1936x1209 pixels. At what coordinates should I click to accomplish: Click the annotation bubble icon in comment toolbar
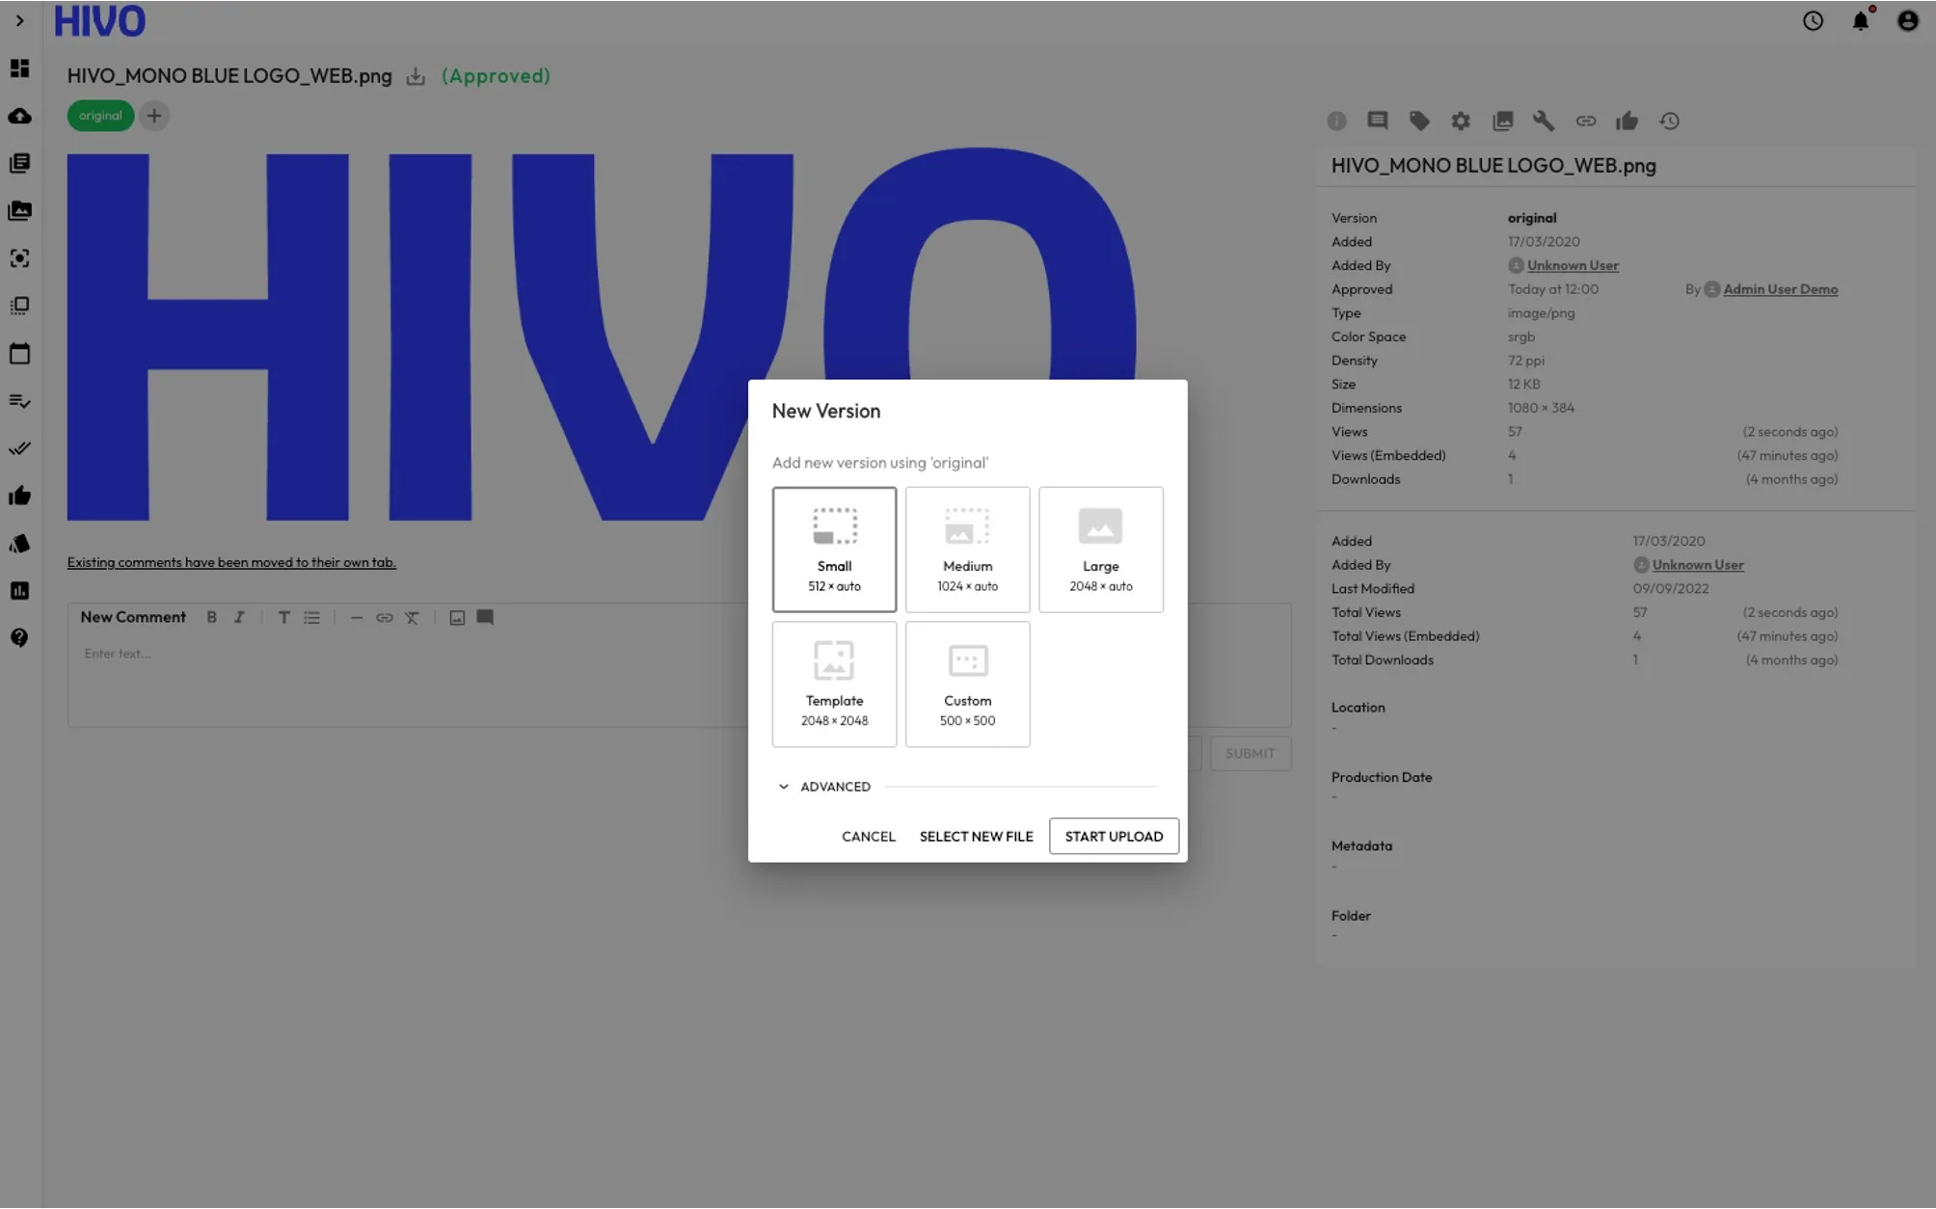tap(485, 618)
